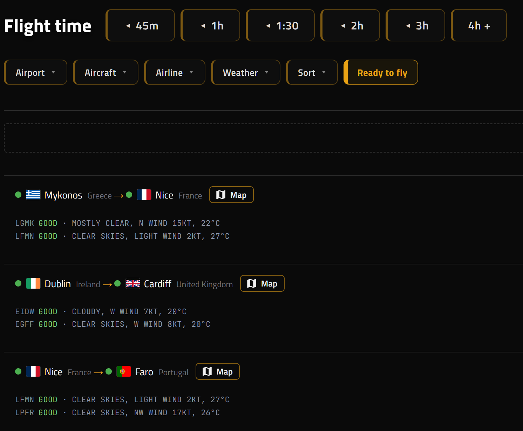Click green status dot before Dublin
The height and width of the screenshot is (431, 523).
coord(19,283)
